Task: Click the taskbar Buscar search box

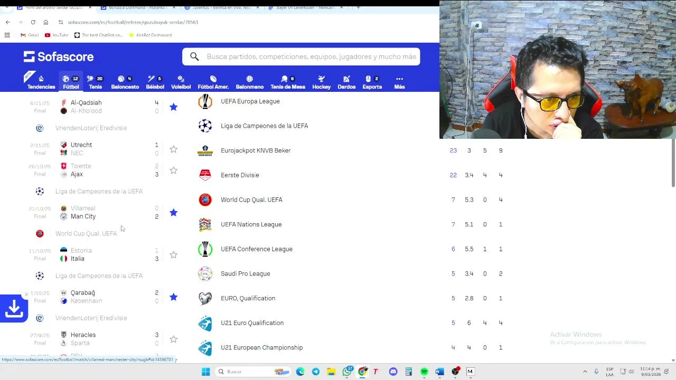Action: coord(254,372)
